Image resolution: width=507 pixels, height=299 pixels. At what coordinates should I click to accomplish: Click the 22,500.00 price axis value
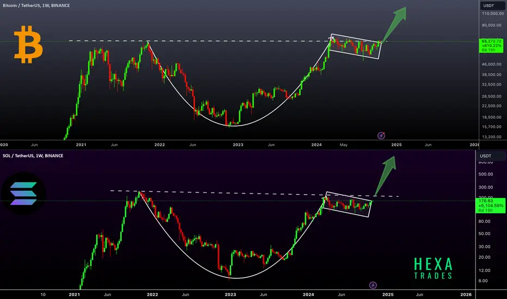492,106
